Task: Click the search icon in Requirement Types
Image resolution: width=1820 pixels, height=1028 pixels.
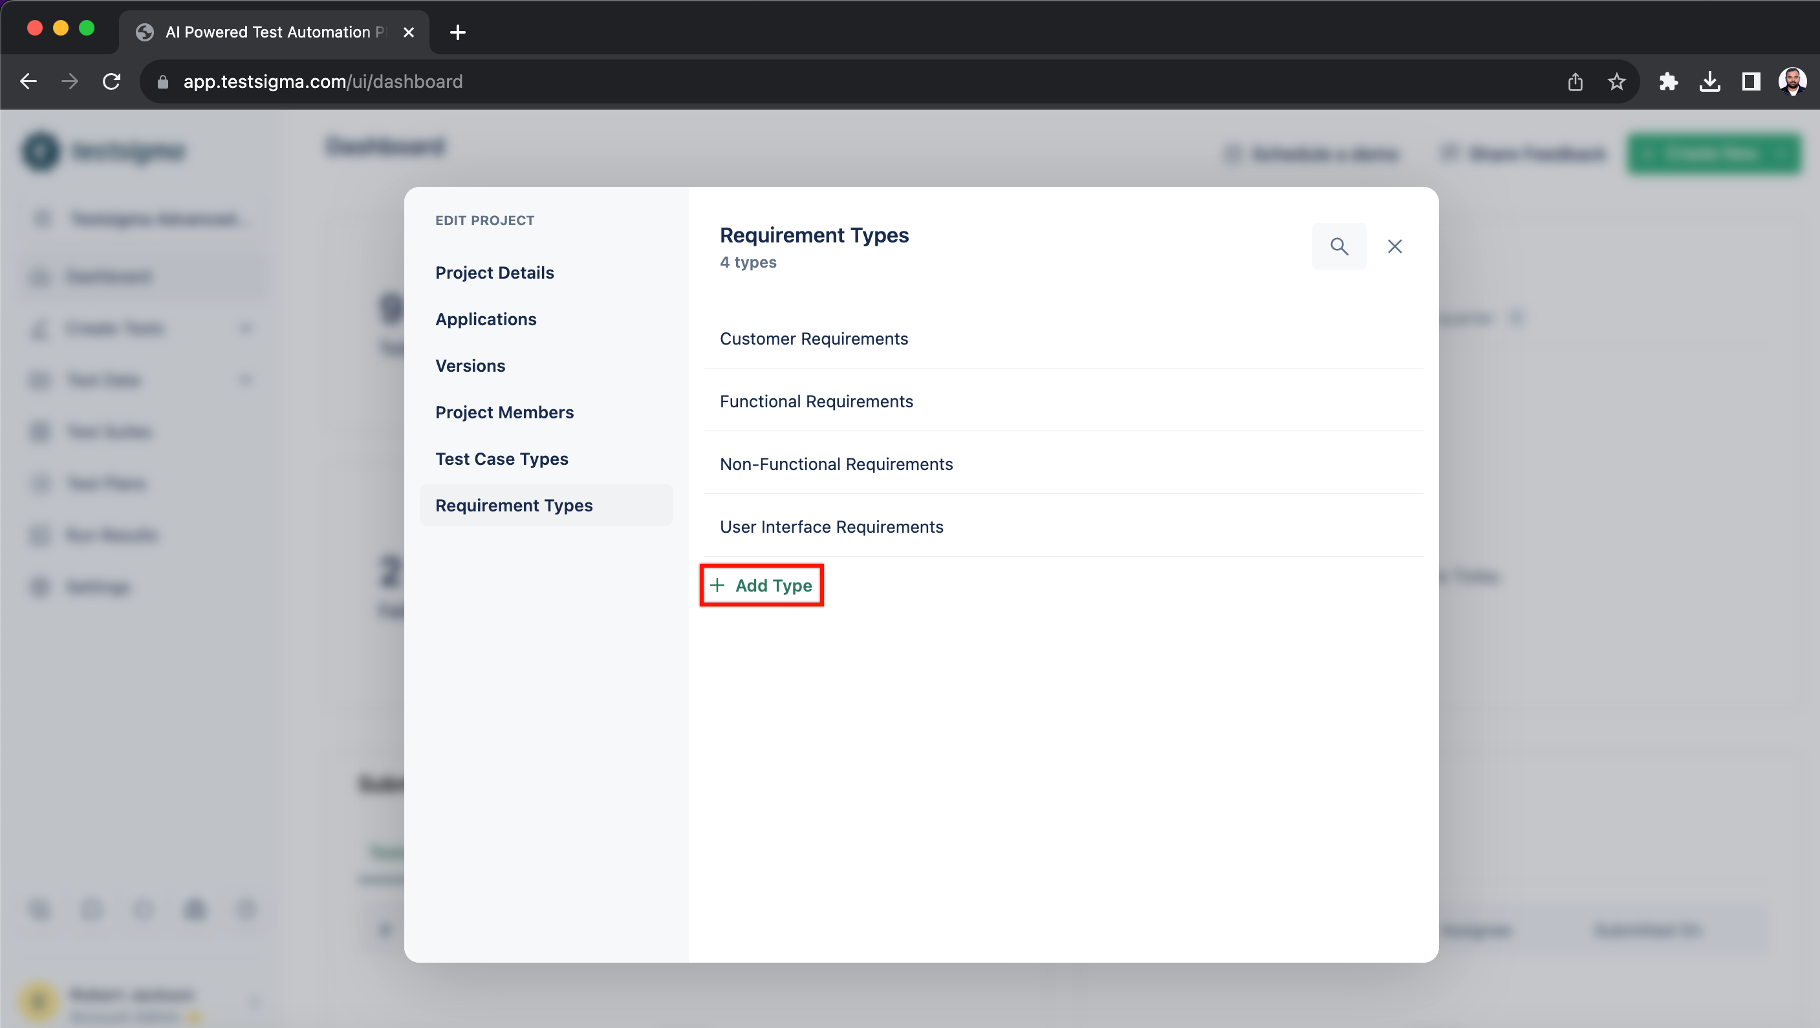Action: coord(1339,246)
